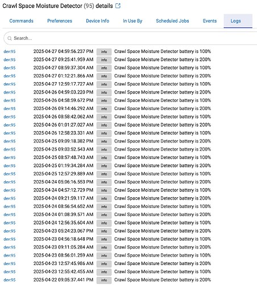Image resolution: width=257 pixels, height=285 pixels.
Task: Select timestamp 2025-04-25 01:19:34.284 AM
Action: coord(63,166)
